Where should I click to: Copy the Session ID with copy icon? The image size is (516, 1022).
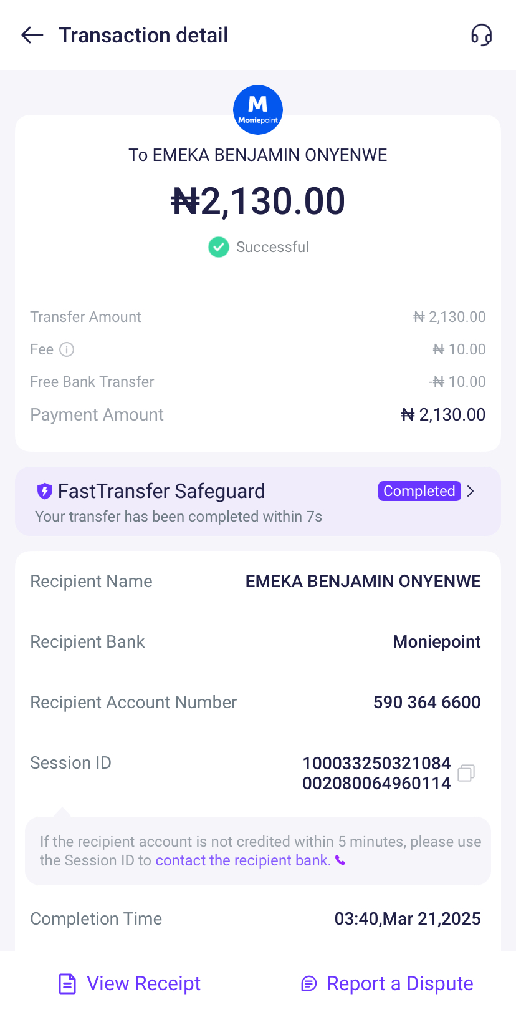(466, 773)
